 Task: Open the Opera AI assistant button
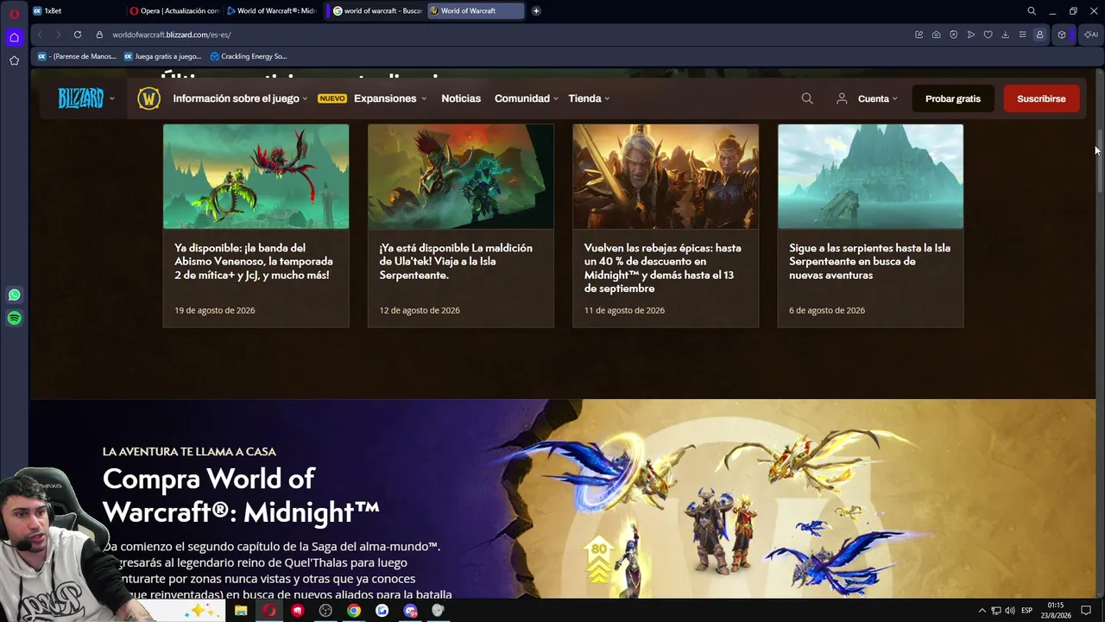coord(1091,35)
